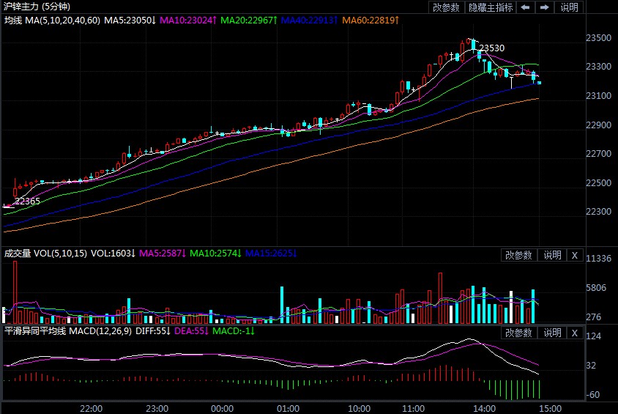Click the 平滑异同平均线 MACD(12,26,9) label
618x414 pixels.
pyautogui.click(x=68, y=330)
